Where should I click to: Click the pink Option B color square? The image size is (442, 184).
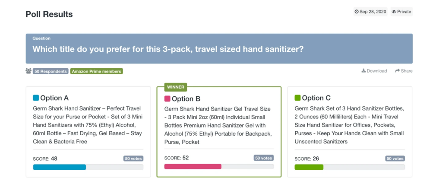point(167,99)
